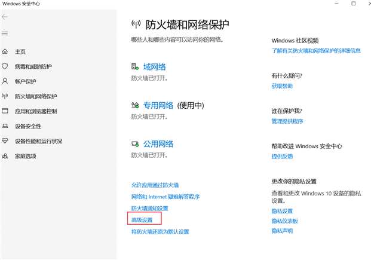
Task: Go back using the back arrow
Action: click(x=5, y=17)
